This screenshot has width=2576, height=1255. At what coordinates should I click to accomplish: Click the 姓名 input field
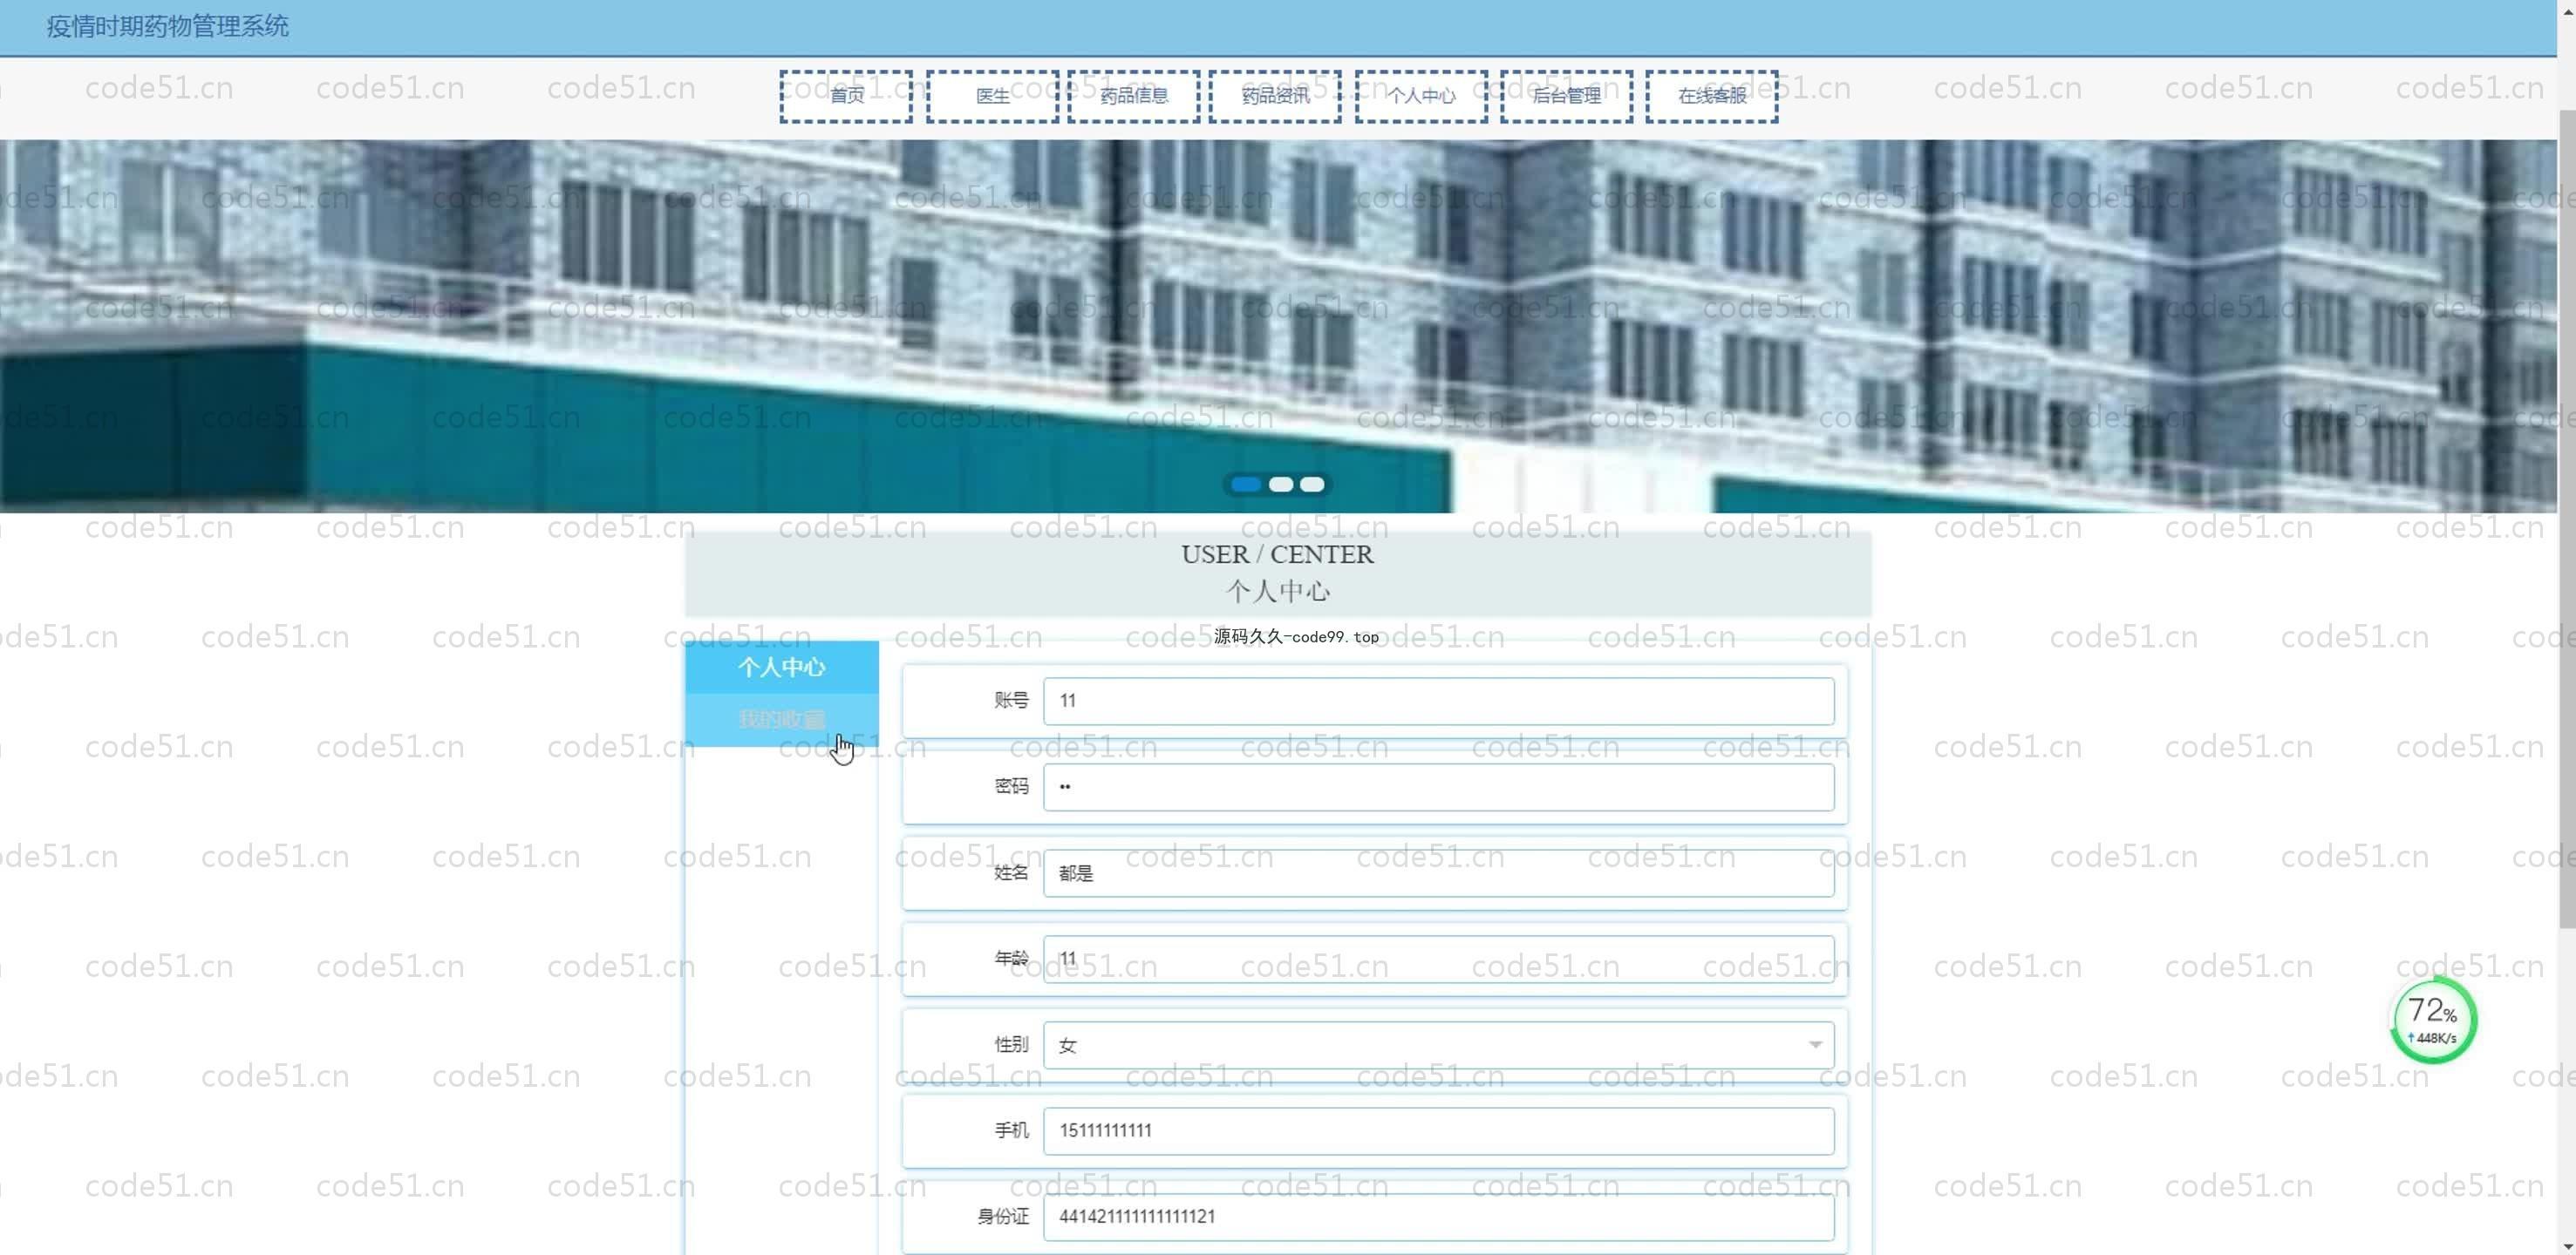(1439, 873)
